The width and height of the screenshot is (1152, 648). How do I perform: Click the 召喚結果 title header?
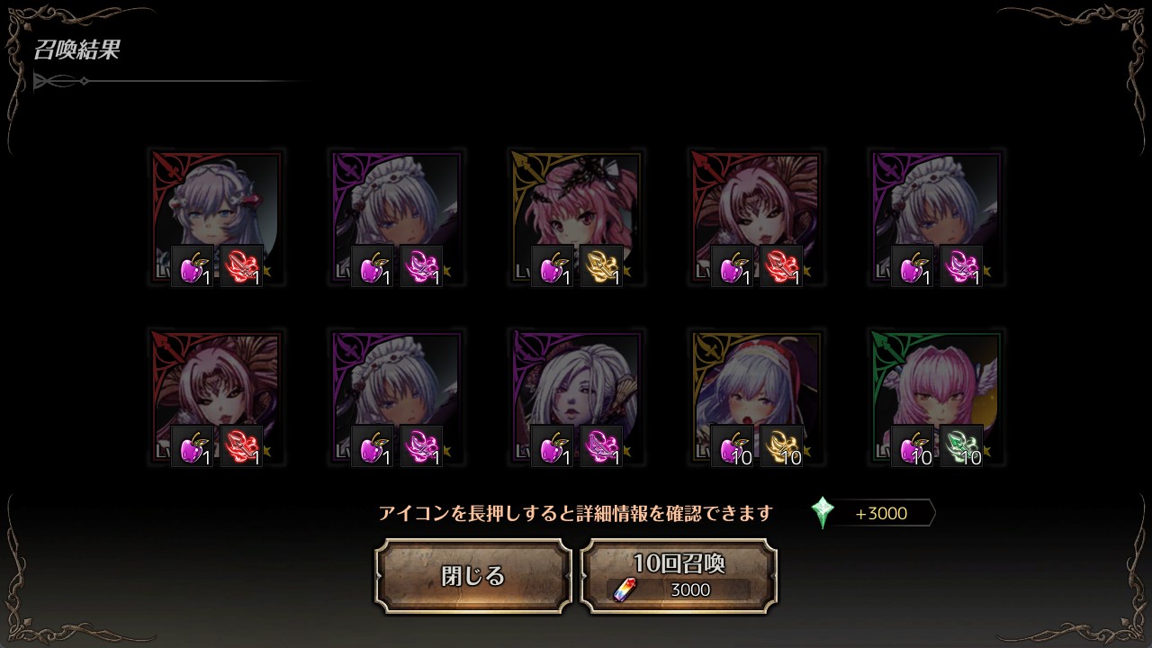pyautogui.click(x=76, y=49)
